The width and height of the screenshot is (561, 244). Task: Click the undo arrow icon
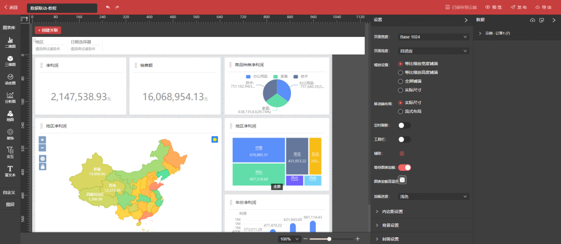(108, 7)
